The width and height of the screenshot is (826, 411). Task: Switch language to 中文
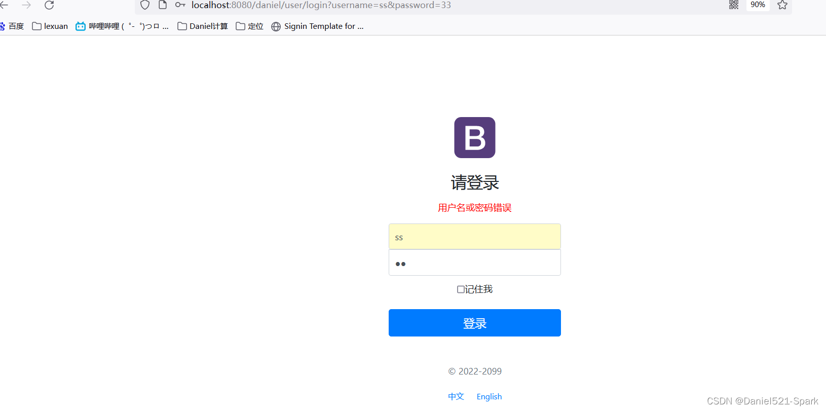(456, 396)
